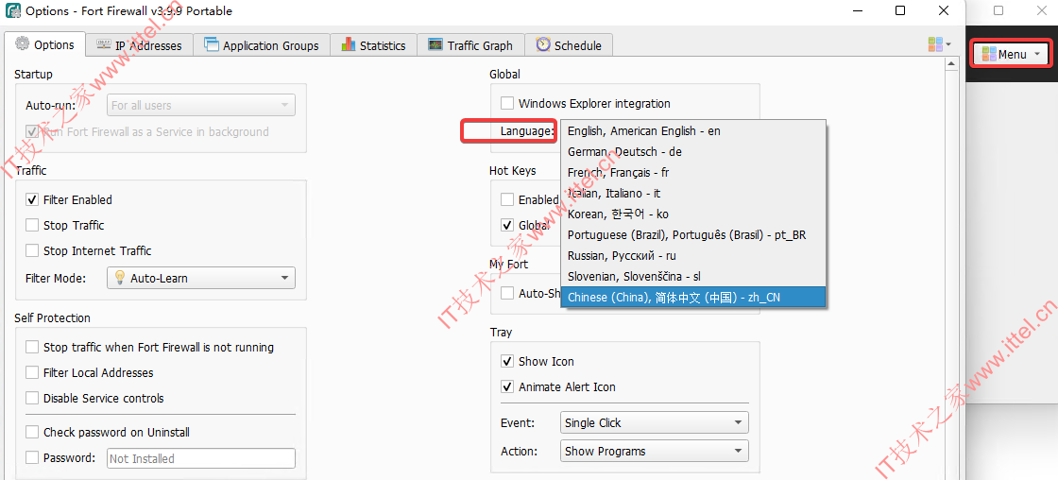Image resolution: width=1058 pixels, height=480 pixels.
Task: Click the Statistics tab bar chart icon
Action: click(349, 44)
